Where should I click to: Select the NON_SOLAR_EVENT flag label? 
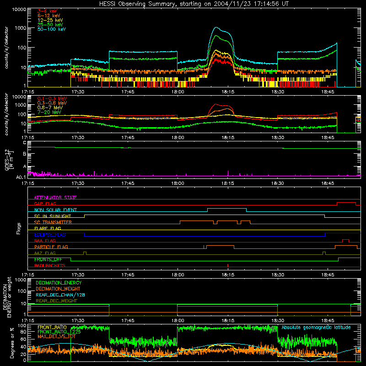(55, 210)
